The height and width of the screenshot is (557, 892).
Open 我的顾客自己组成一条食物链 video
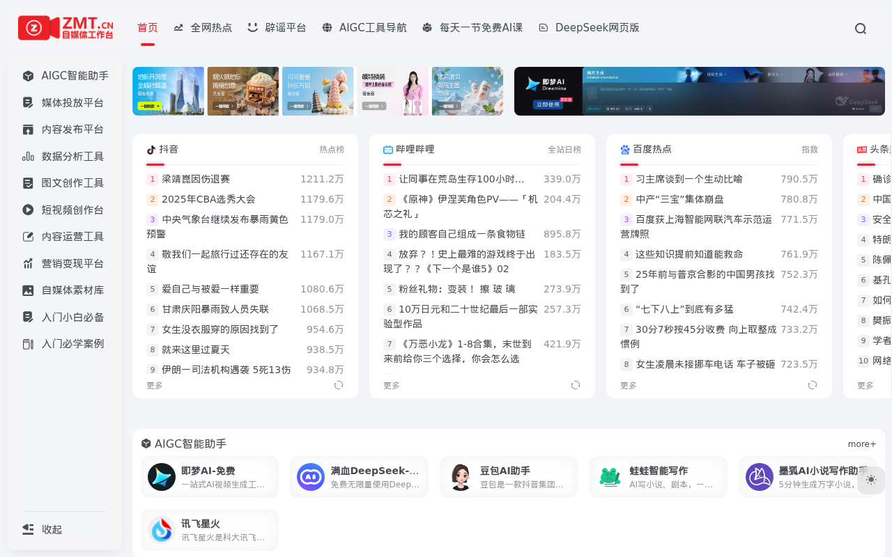tap(462, 234)
